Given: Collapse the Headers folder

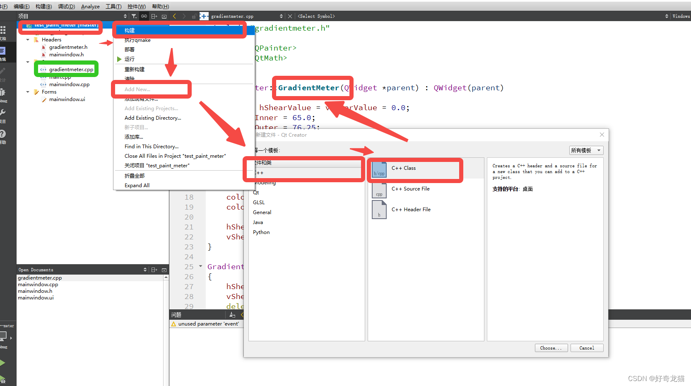Looking at the screenshot, I should pyautogui.click(x=28, y=40).
